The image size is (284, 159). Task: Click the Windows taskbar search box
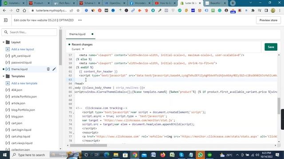pos(31,155)
